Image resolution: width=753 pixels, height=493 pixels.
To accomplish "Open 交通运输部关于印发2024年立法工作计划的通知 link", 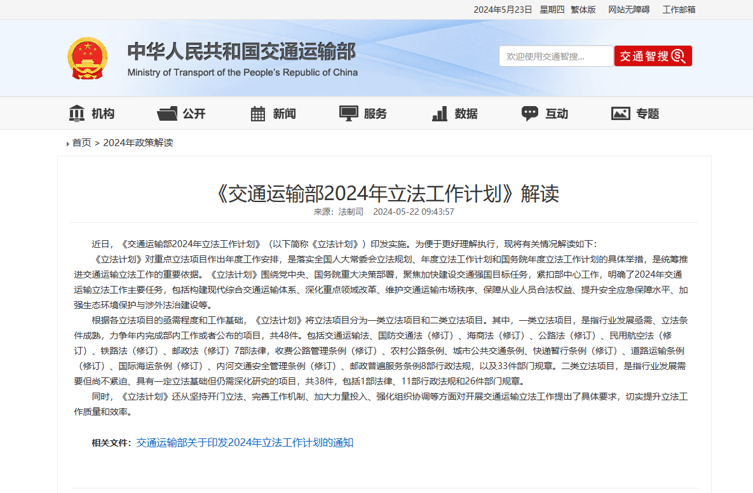I will [x=245, y=443].
